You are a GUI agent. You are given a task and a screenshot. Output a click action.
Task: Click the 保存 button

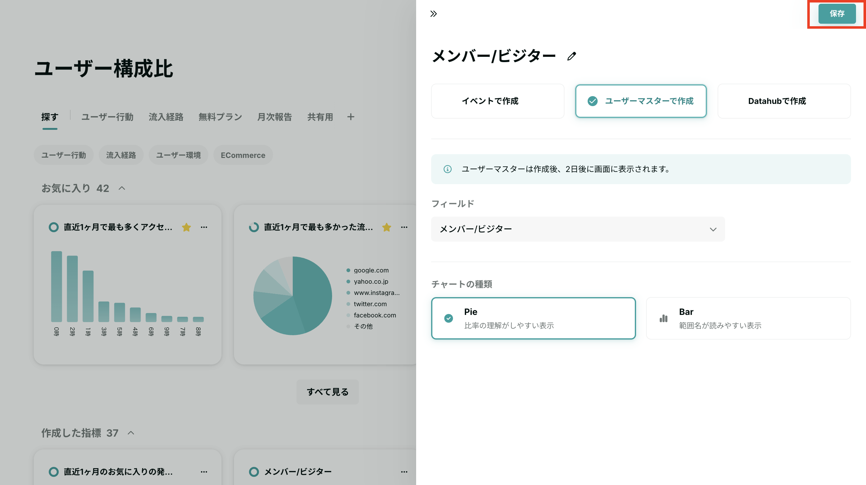(837, 14)
